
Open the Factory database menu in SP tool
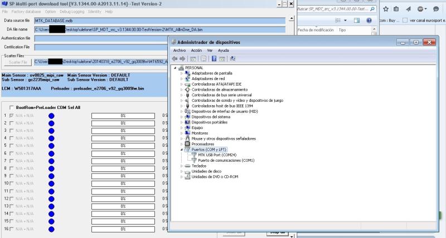26,12
